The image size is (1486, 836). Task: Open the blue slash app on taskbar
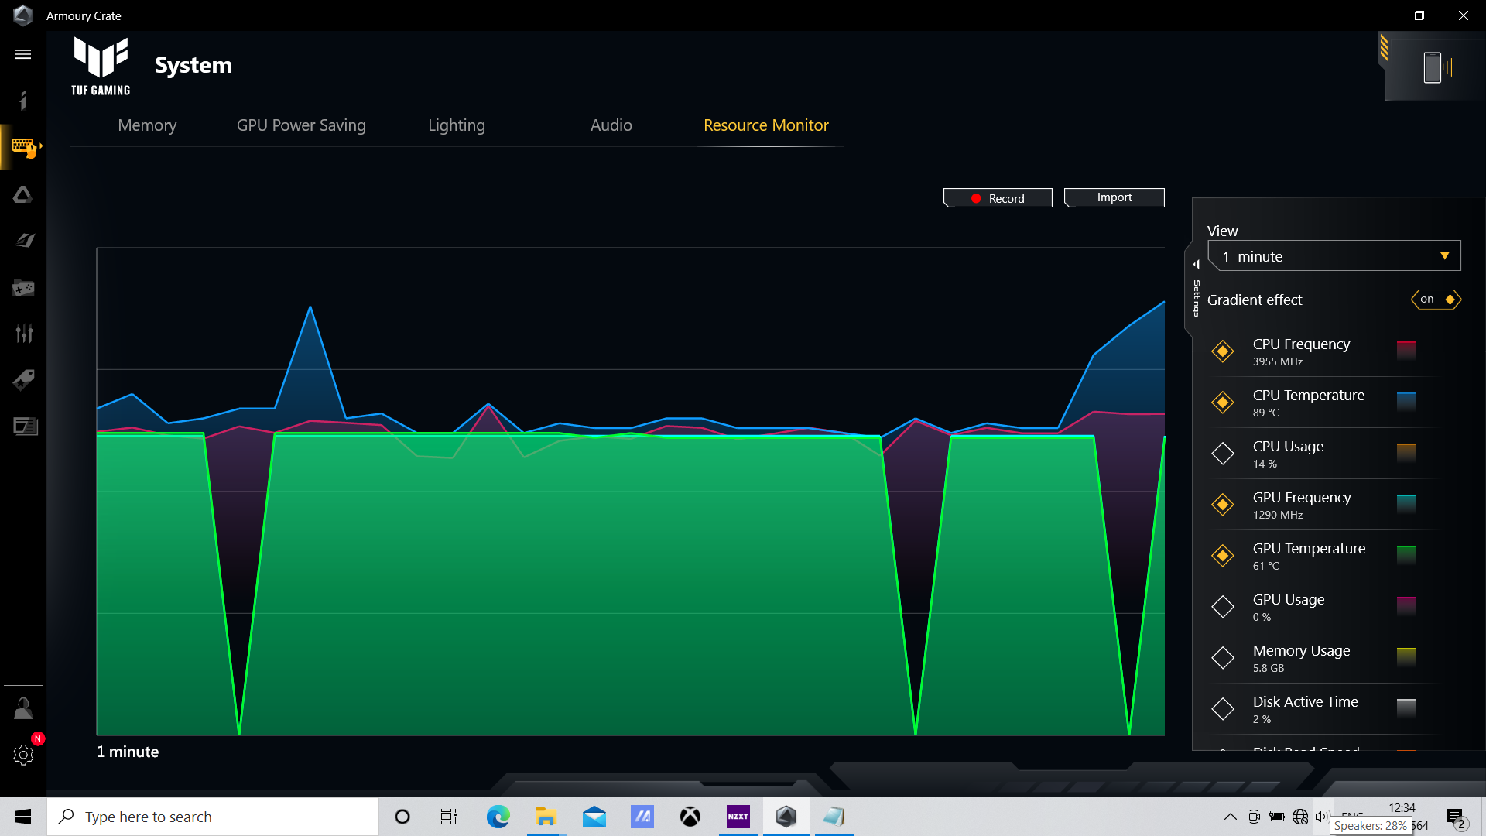point(642,817)
